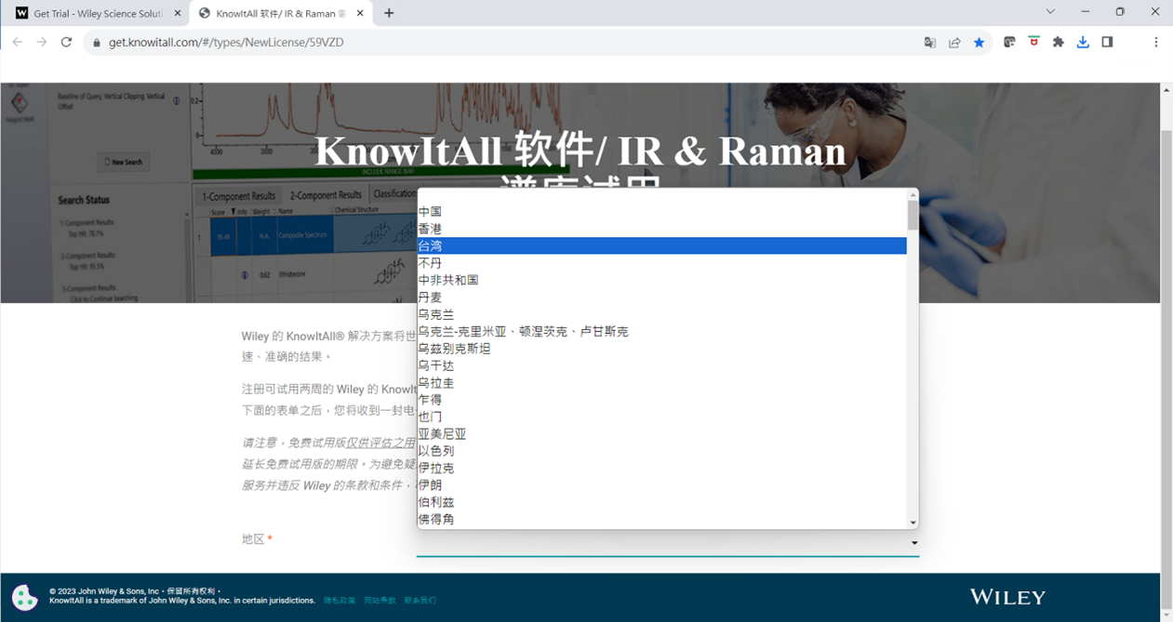The width and height of the screenshot is (1173, 622).
Task: Click the page scrollbar's up arrow
Action: 1166,89
